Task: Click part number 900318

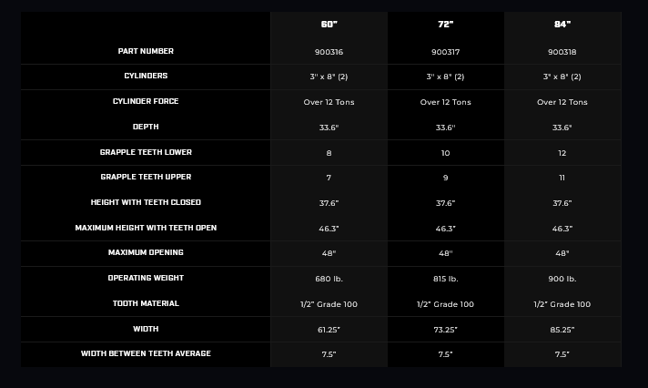Action: tap(562, 52)
